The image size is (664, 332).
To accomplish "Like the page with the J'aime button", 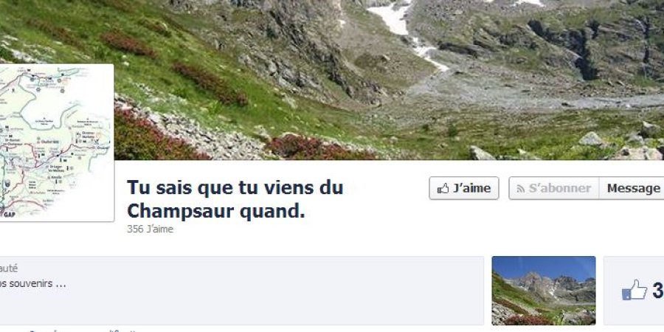I will [x=464, y=188].
